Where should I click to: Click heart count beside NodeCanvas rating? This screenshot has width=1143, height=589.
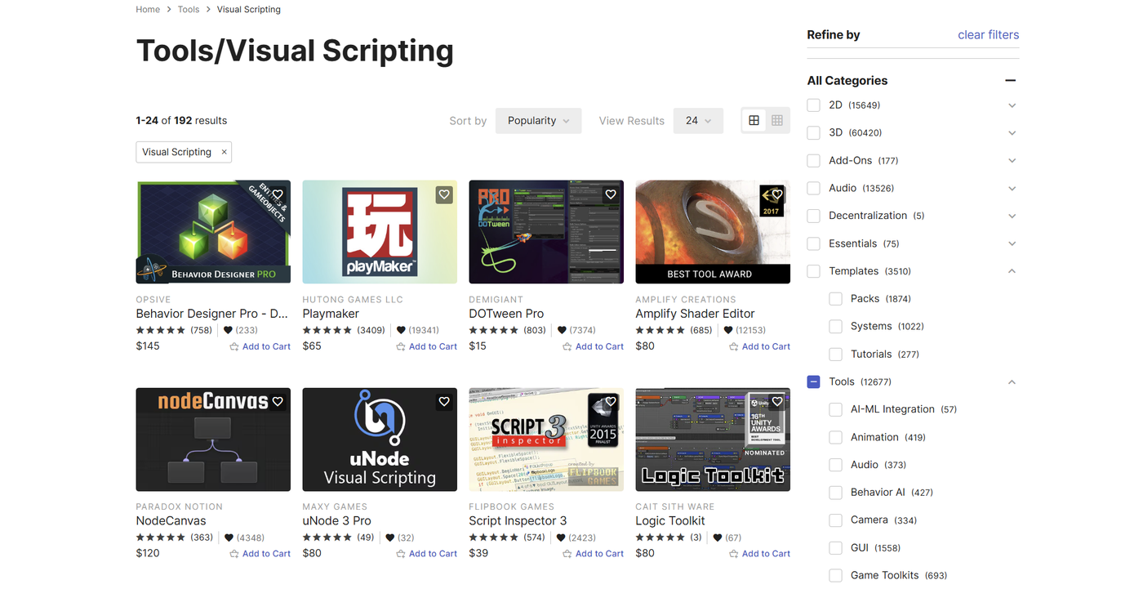click(x=244, y=538)
